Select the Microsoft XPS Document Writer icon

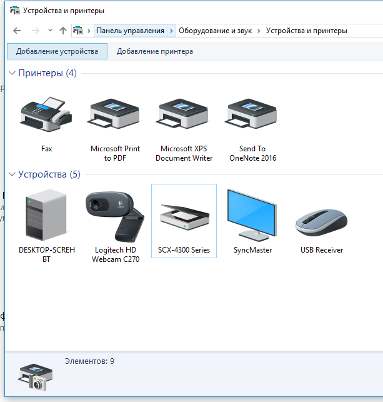(183, 114)
